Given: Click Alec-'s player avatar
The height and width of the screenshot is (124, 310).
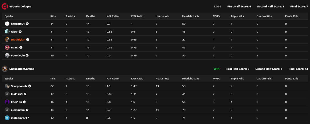Looking at the screenshot, I should click(7, 32).
